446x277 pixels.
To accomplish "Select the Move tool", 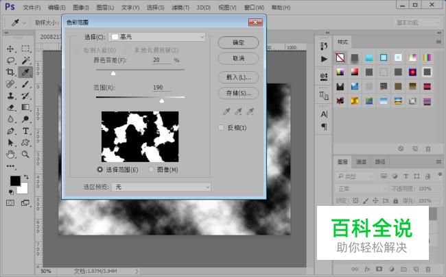I will (10, 49).
